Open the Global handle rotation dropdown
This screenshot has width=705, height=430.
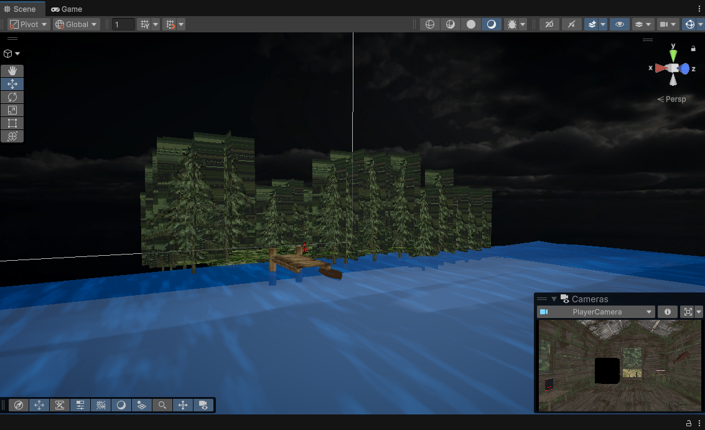(75, 24)
